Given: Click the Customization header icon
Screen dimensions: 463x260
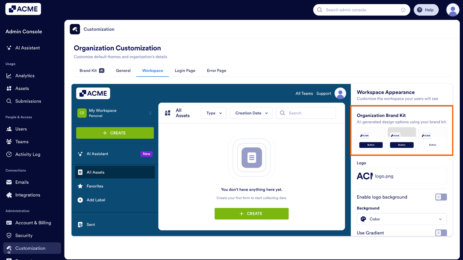Looking at the screenshot, I should pos(75,29).
